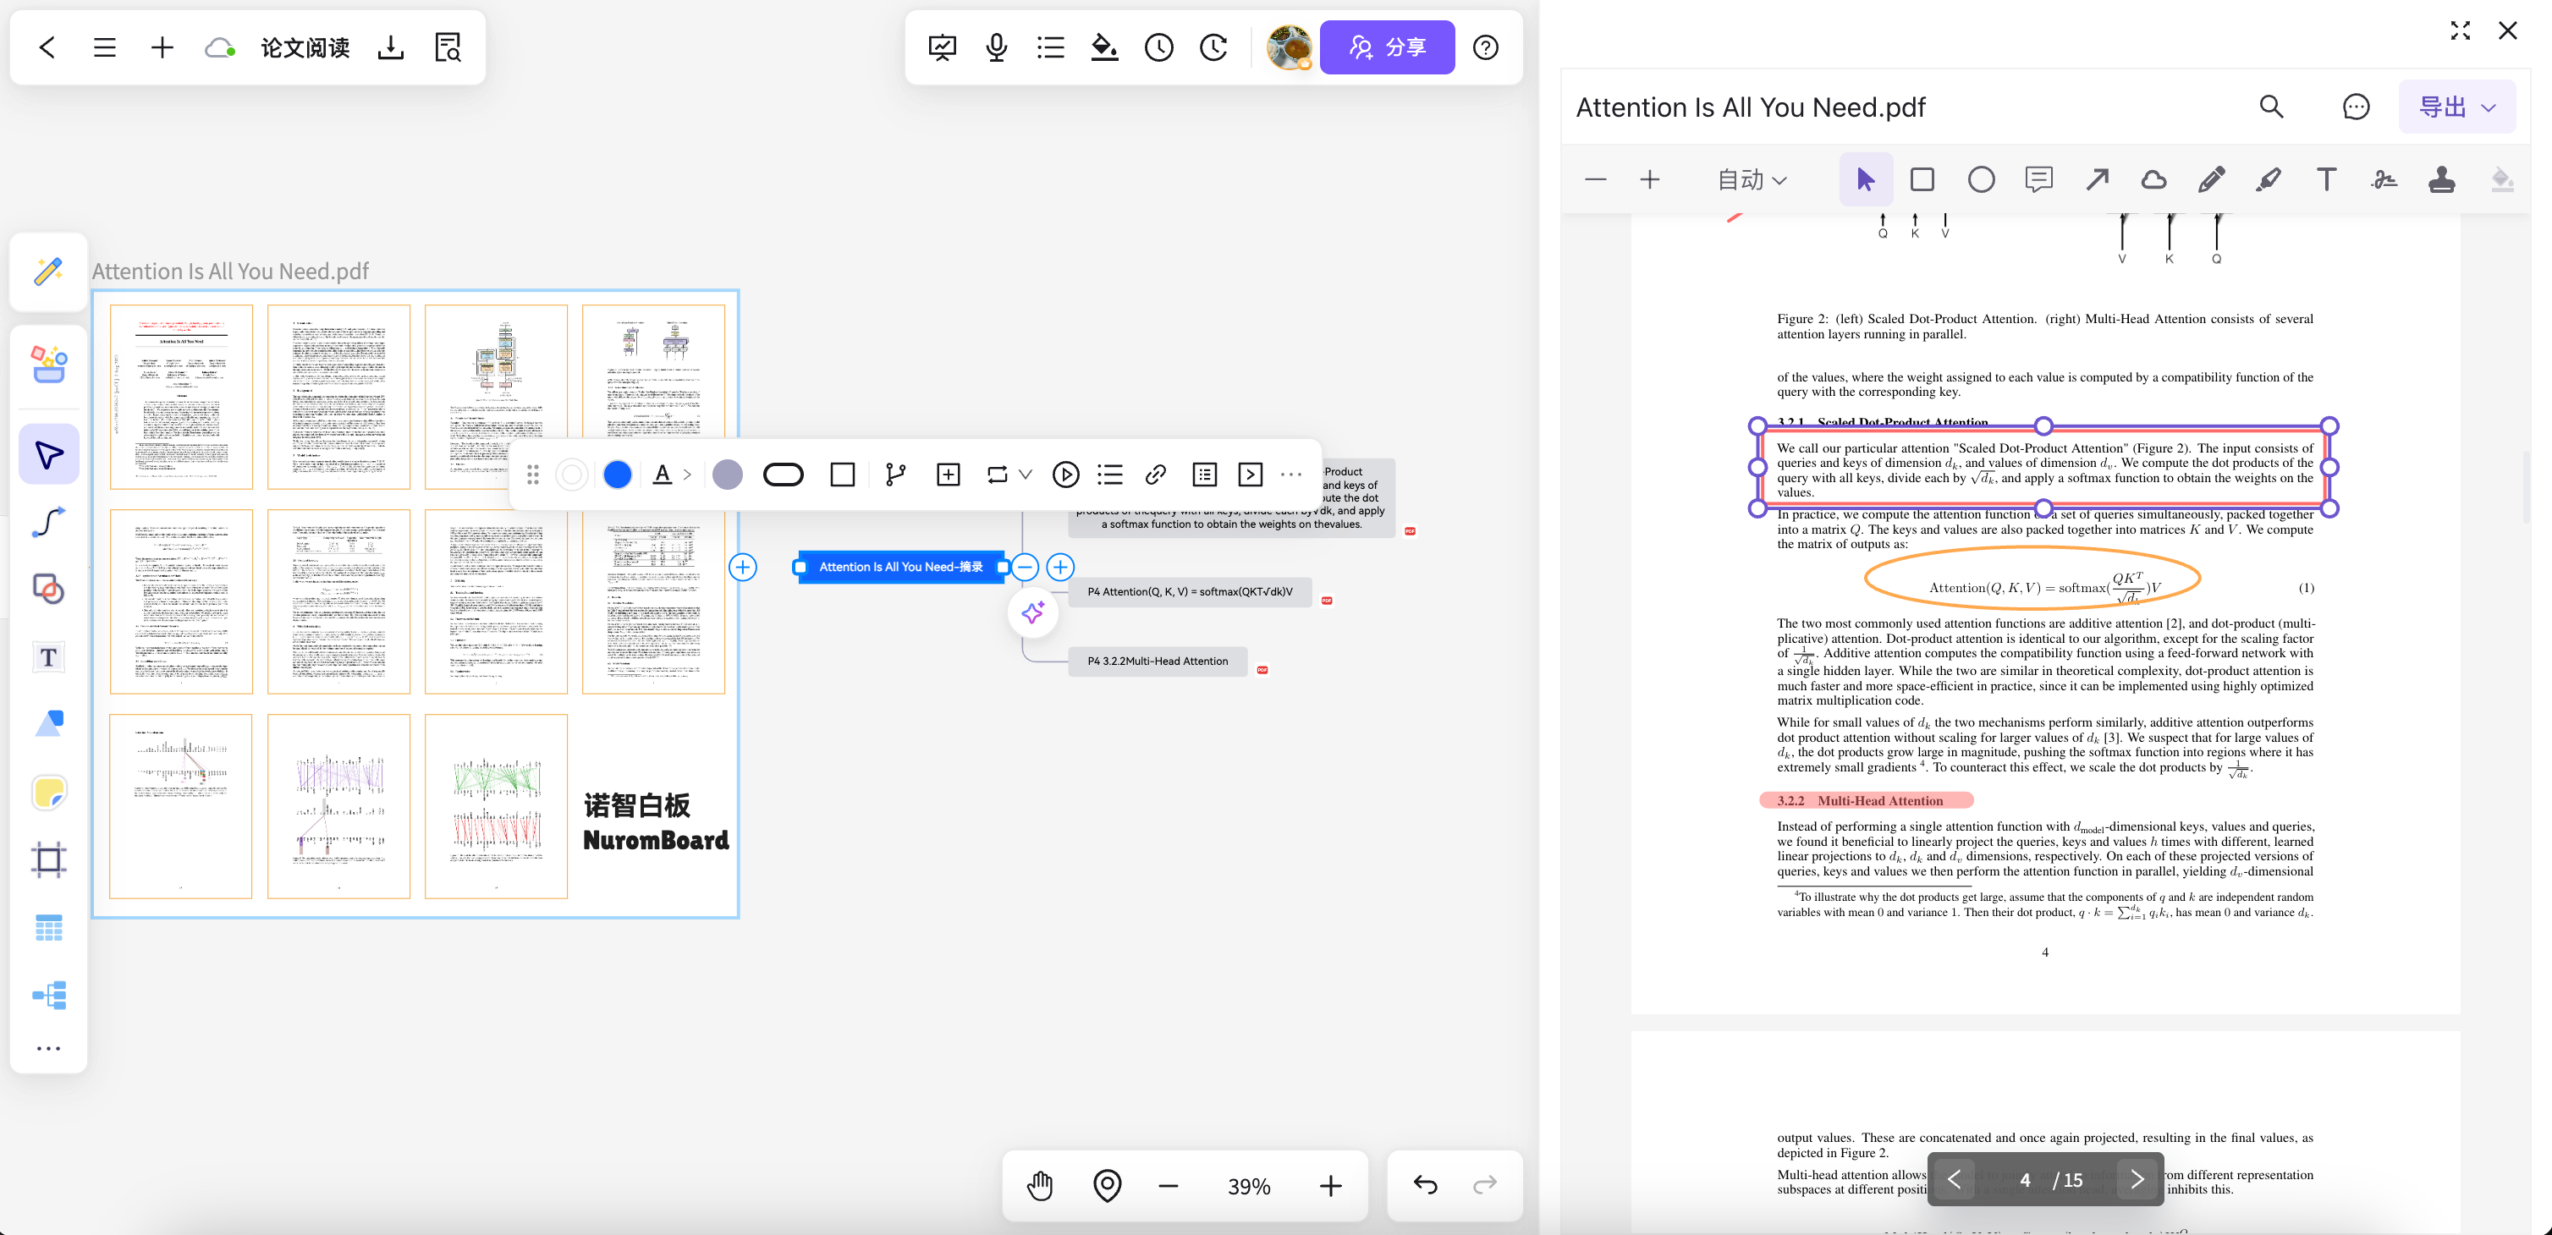This screenshot has height=1235, width=2552.
Task: Open the help question mark icon
Action: tap(1485, 47)
